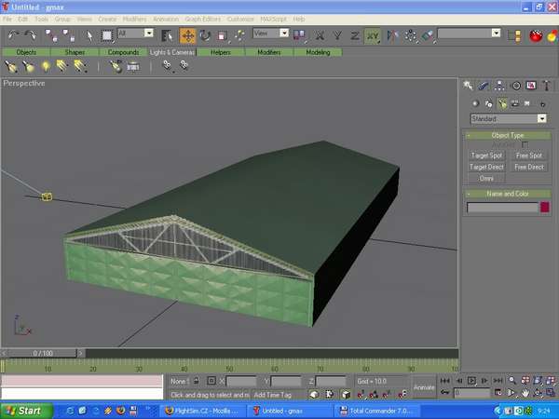Click the object name input field
The height and width of the screenshot is (419, 559).
(x=502, y=208)
